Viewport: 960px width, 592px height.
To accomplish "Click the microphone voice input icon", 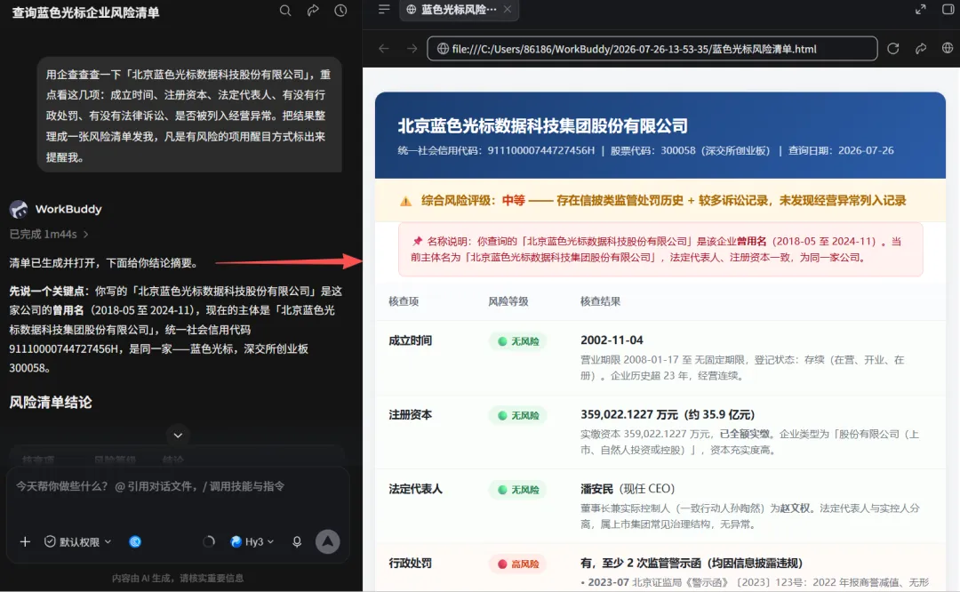I will pos(297,542).
